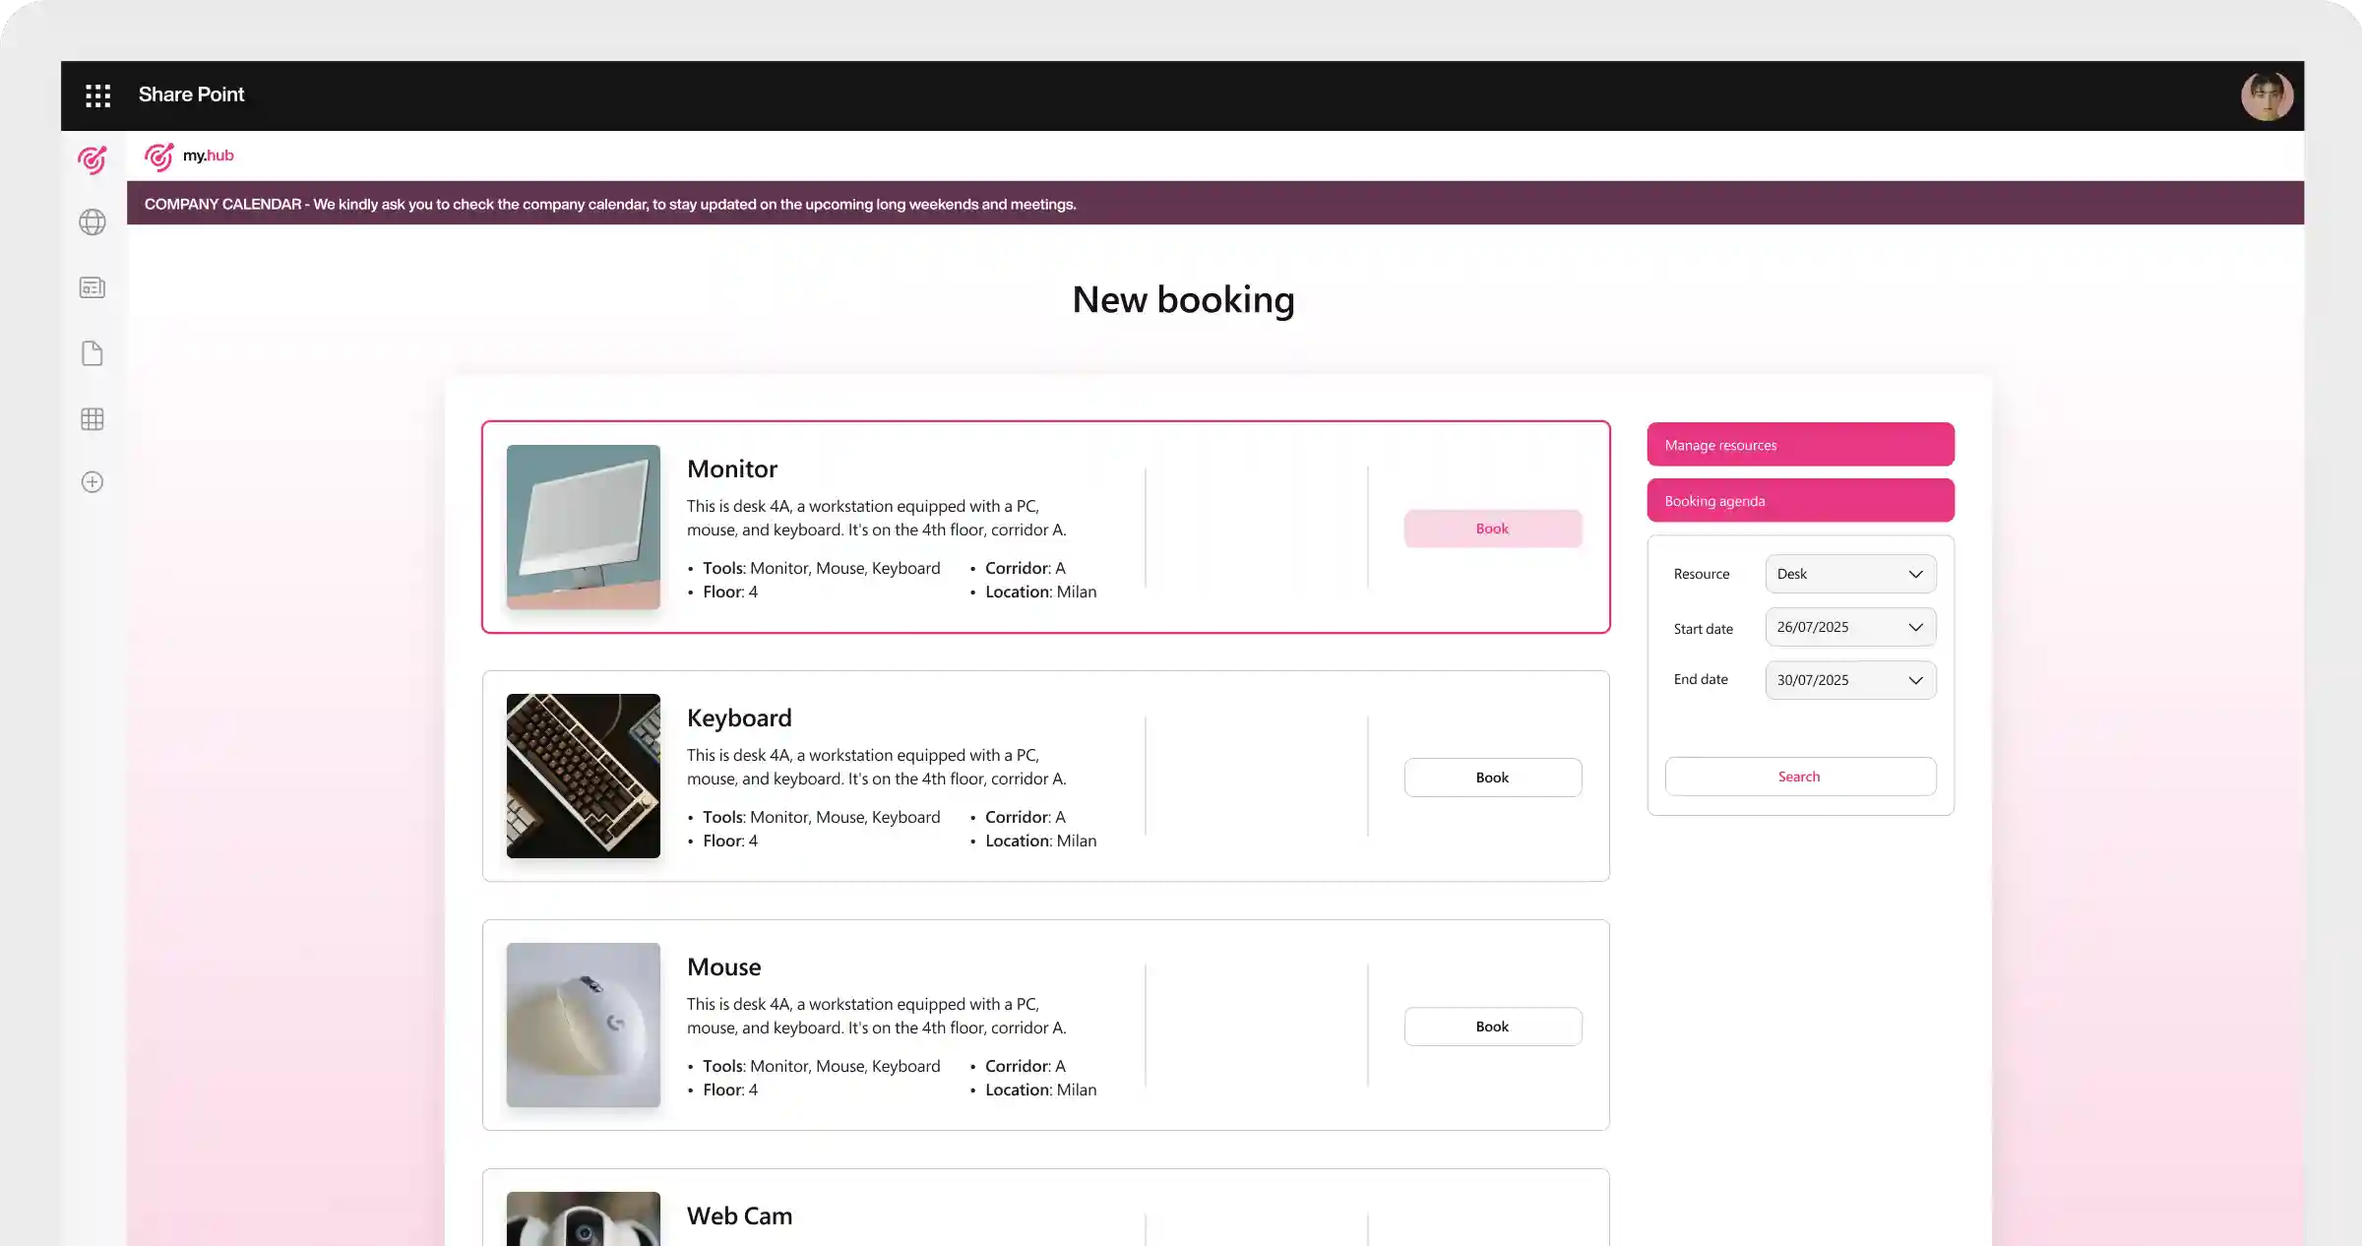2362x1246 pixels.
Task: Open Booking agenda
Action: point(1800,501)
